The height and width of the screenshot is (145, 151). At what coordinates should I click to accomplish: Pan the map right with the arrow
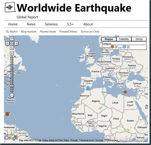pyautogui.click(x=16, y=43)
